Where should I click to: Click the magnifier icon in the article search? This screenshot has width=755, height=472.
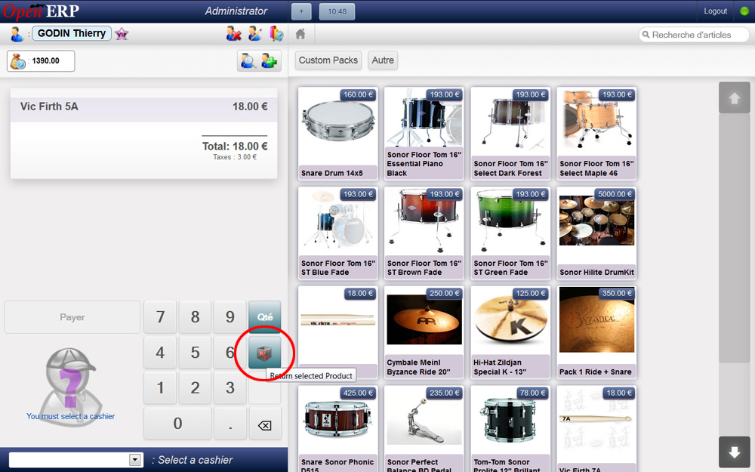coord(646,35)
